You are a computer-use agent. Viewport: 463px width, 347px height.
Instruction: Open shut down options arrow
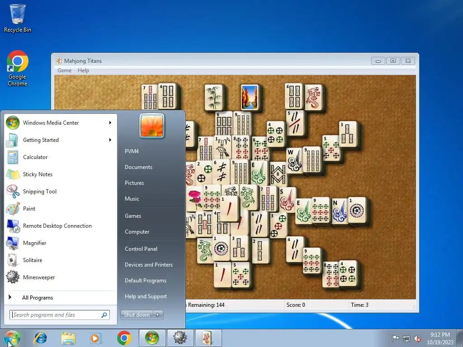click(158, 315)
